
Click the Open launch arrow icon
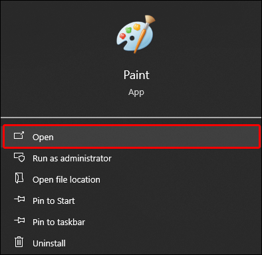pyautogui.click(x=19, y=135)
